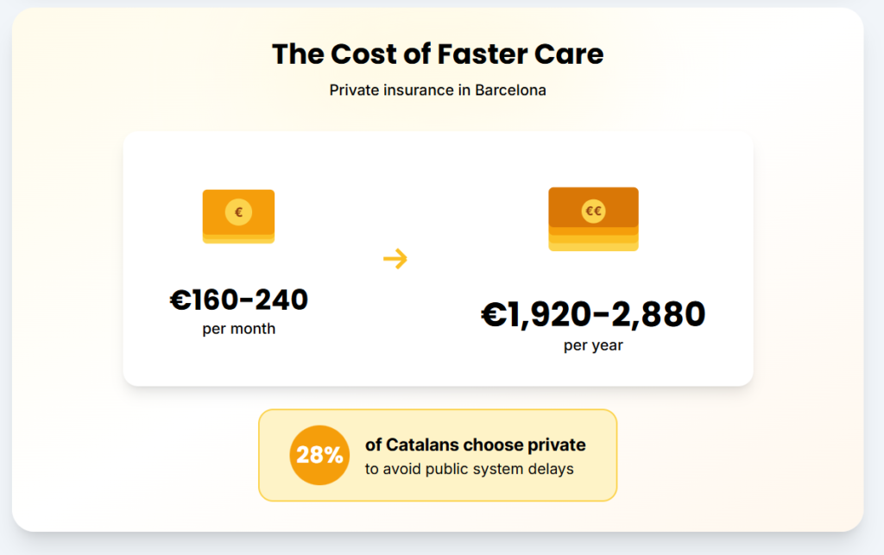The height and width of the screenshot is (555, 884).
Task: Click the "per year" label
Action: click(x=593, y=345)
